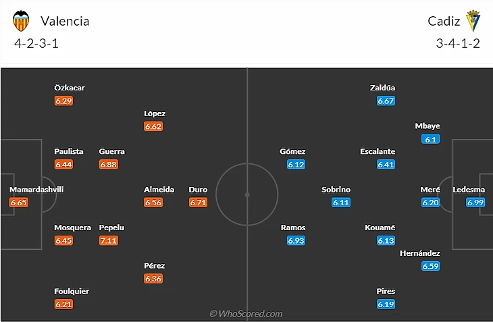Click Guerra's 6.88 rating badge
The height and width of the screenshot is (322, 493).
tap(108, 164)
